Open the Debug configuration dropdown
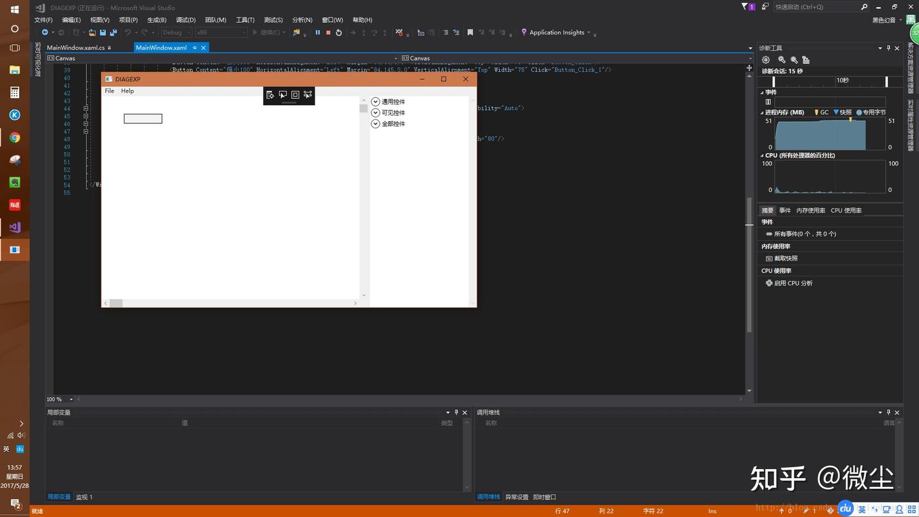This screenshot has height=517, width=919. (x=176, y=33)
